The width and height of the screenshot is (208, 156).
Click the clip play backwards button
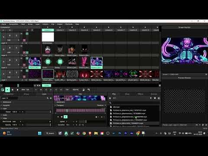pyautogui.click(x=58, y=117)
